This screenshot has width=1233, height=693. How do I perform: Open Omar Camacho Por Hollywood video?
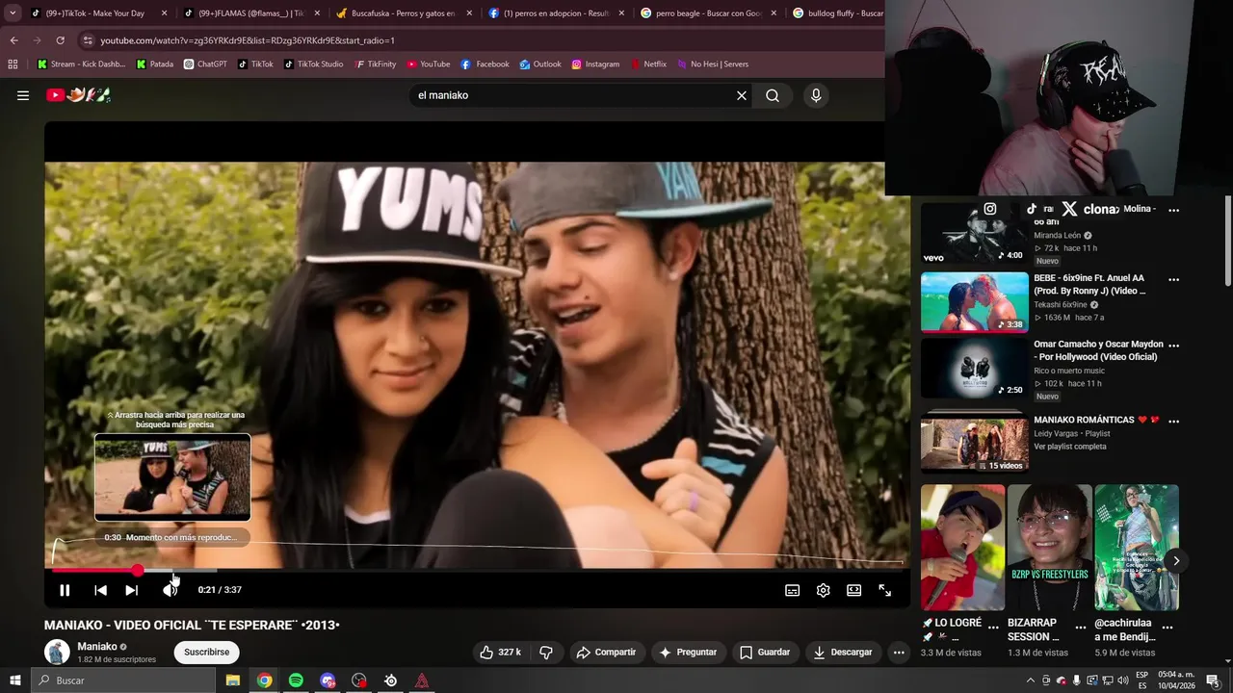(974, 368)
